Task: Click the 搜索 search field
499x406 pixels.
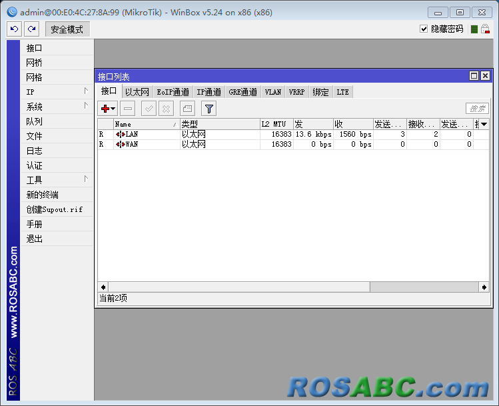Action: pos(478,109)
